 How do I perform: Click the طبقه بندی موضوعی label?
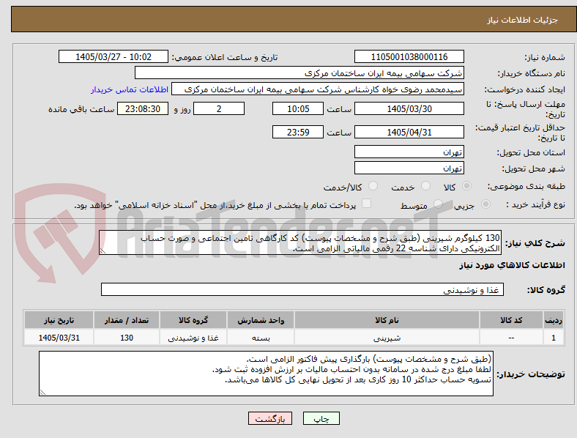[x=526, y=186]
